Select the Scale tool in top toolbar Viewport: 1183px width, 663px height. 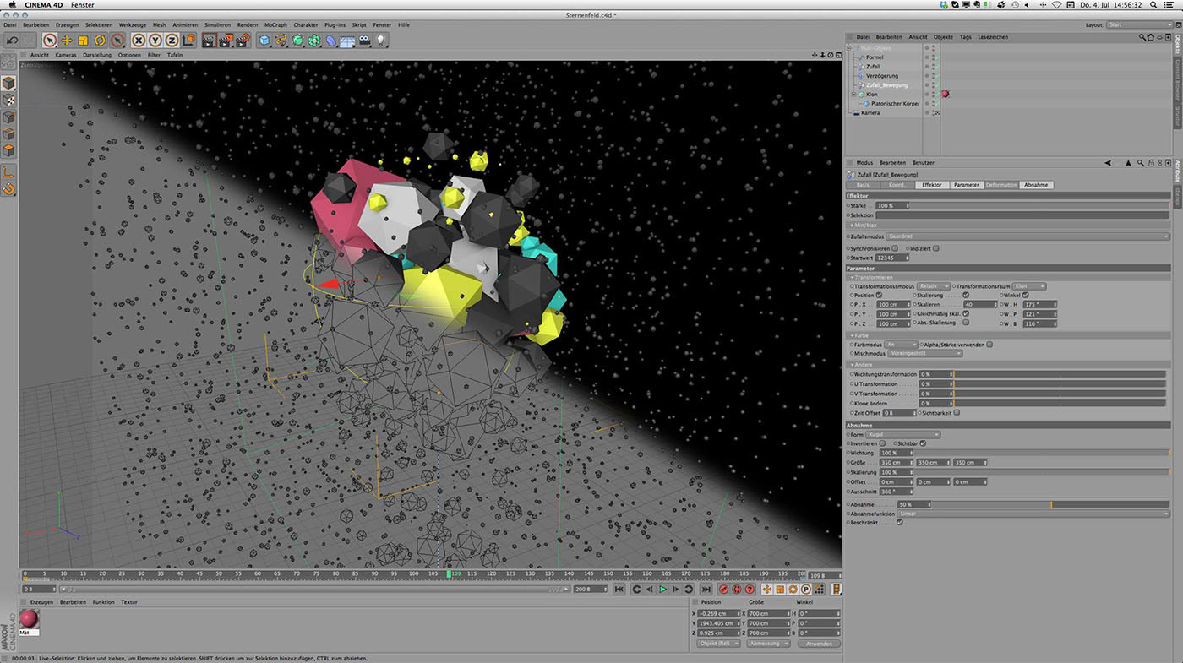click(x=83, y=40)
